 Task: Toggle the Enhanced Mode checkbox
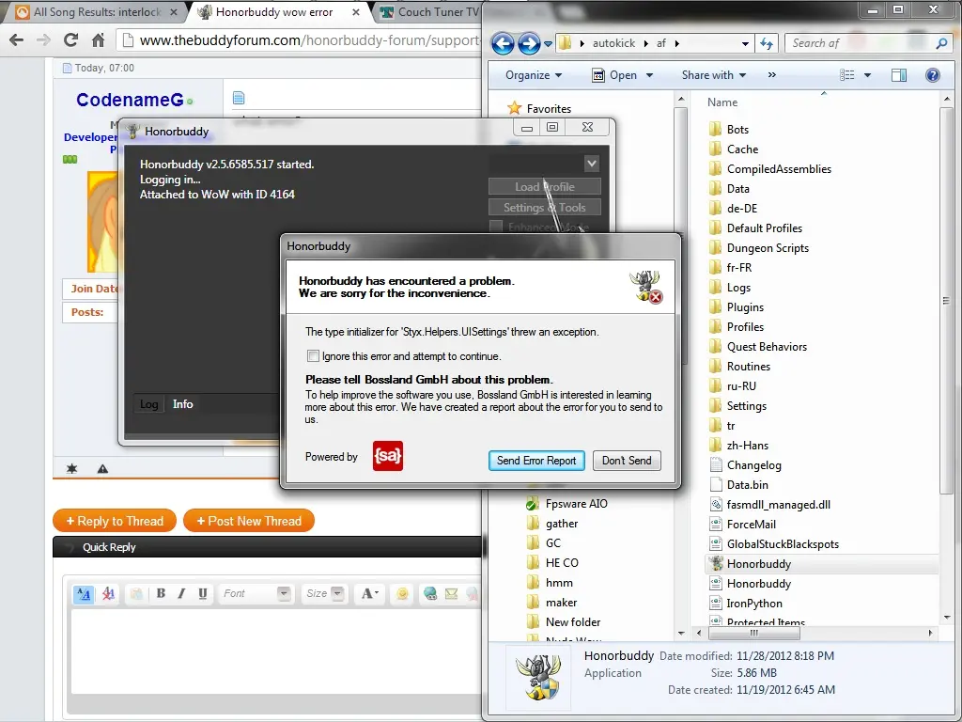coord(496,227)
